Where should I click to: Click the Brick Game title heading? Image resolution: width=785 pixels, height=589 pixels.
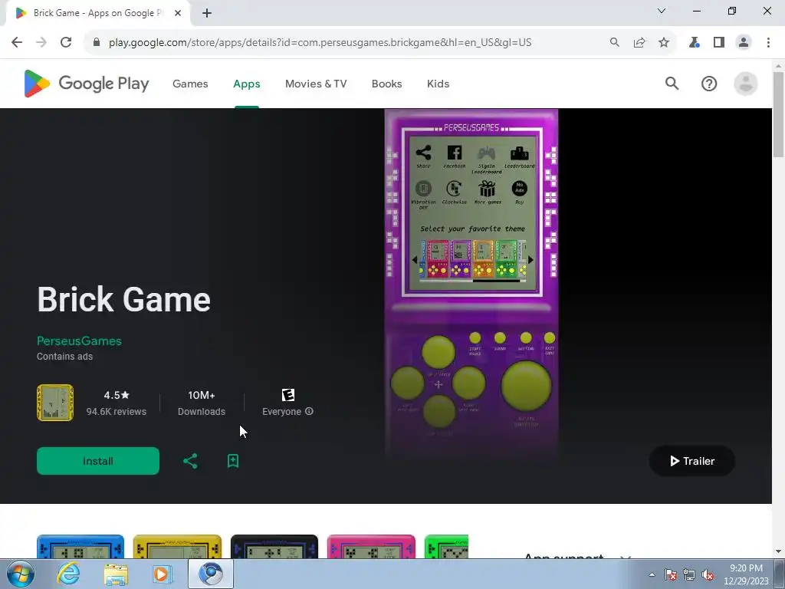pos(123,300)
